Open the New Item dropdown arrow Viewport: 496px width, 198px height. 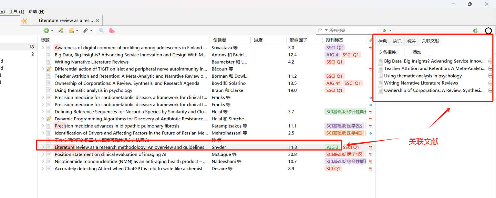click(x=52, y=31)
